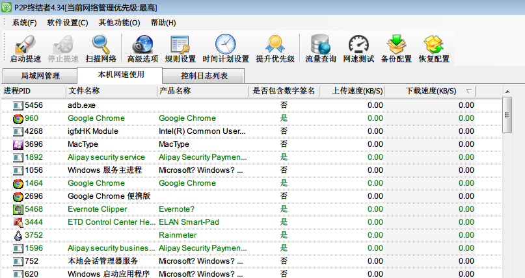The image size is (525, 278).
Task: Sort by 是否包含数字签名 column header
Action: pyautogui.click(x=284, y=91)
